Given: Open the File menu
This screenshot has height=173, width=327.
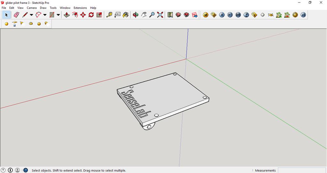Looking at the screenshot, I should click(4, 8).
